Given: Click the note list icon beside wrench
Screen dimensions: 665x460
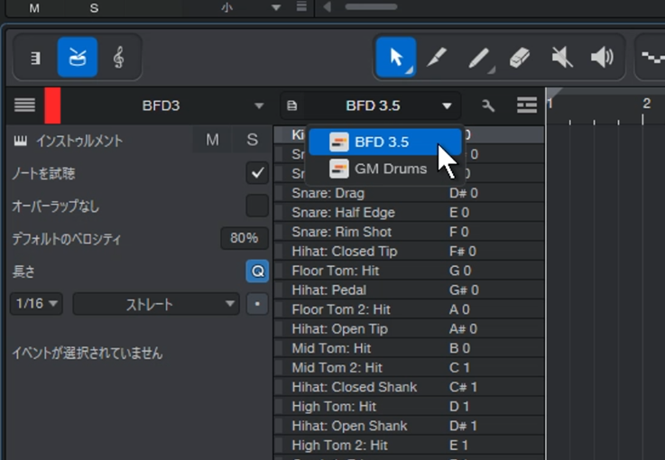Looking at the screenshot, I should coord(527,106).
